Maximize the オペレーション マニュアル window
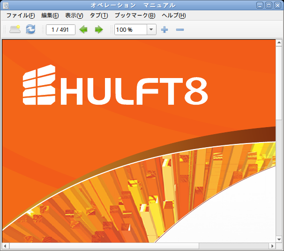This screenshot has height=251, width=284. (x=269, y=6)
